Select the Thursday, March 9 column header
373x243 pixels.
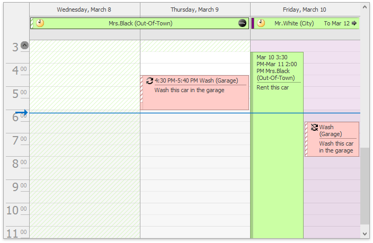195,10
